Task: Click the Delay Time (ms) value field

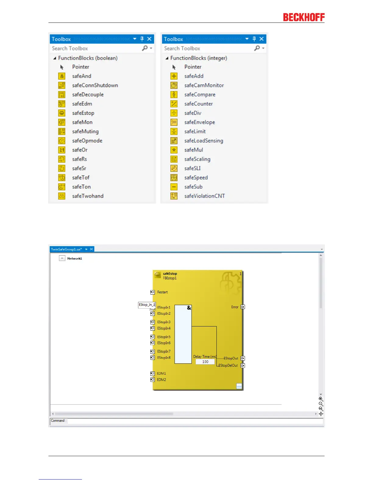Action: click(x=205, y=362)
